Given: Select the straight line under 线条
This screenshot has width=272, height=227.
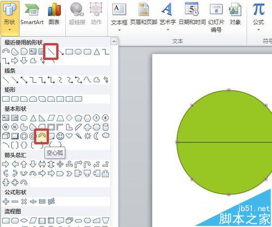Looking at the screenshot, I should [x=6, y=80].
